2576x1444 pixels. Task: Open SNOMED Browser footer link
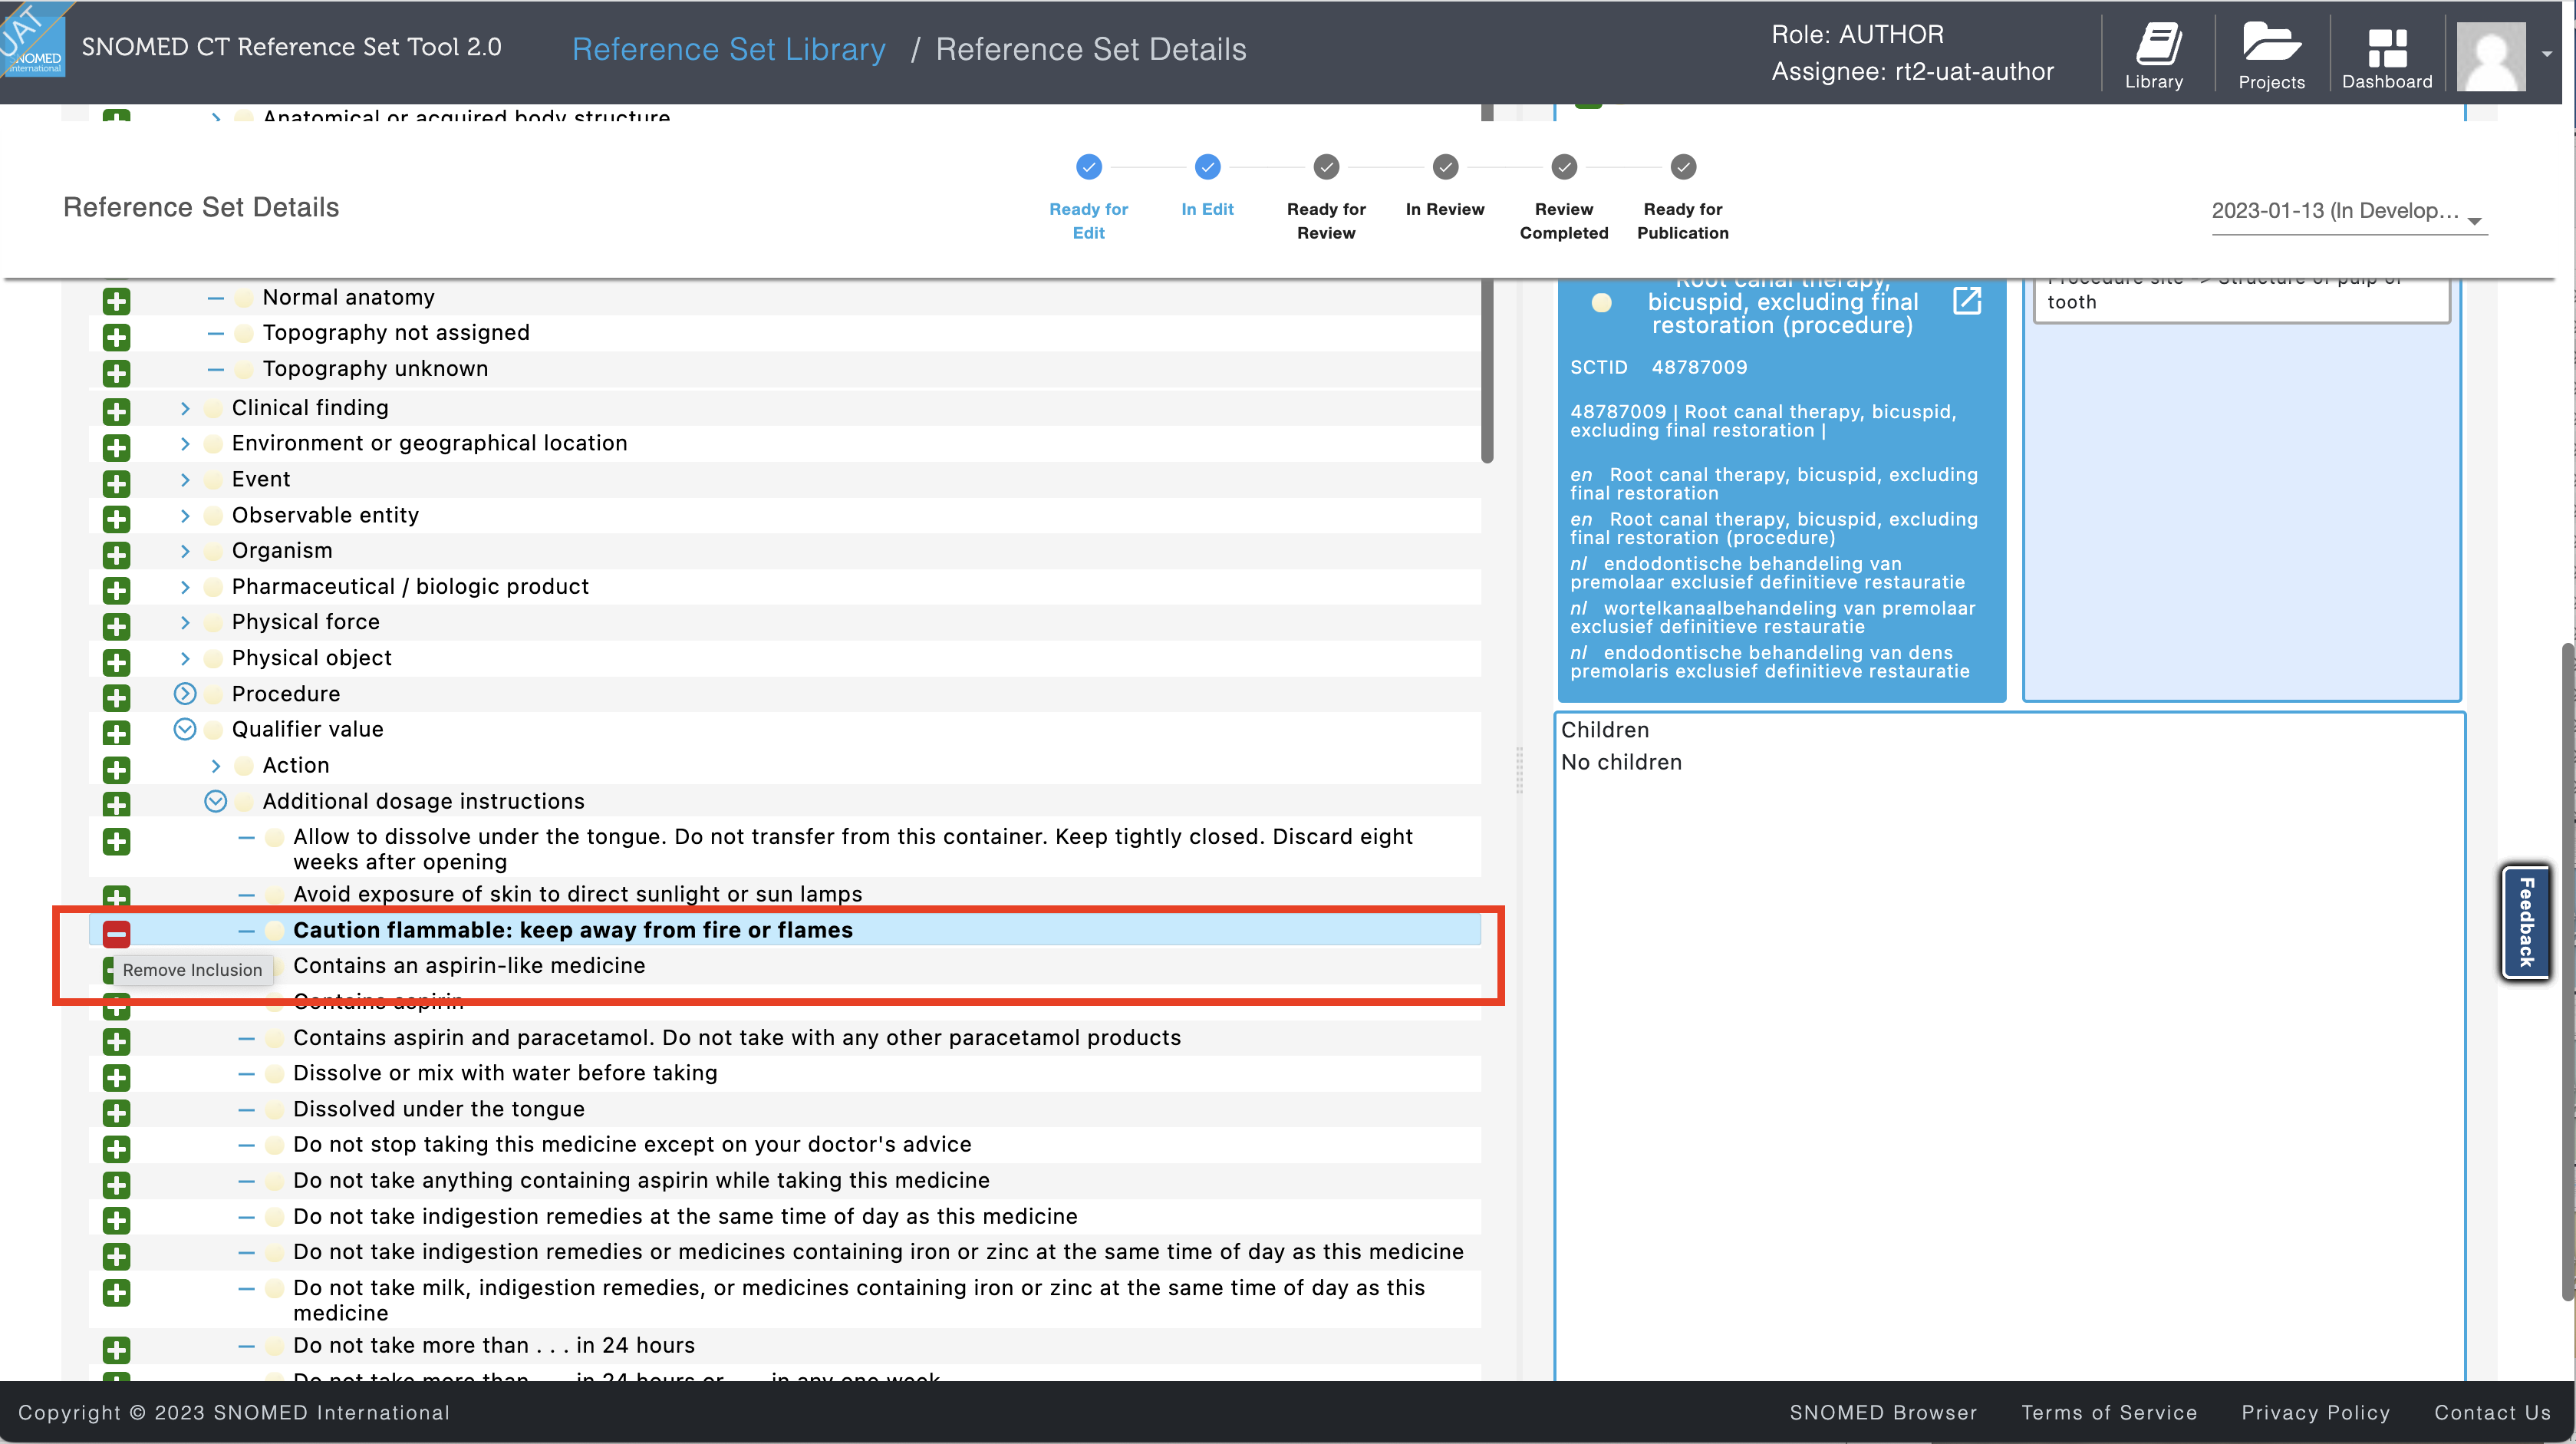tap(1883, 1413)
